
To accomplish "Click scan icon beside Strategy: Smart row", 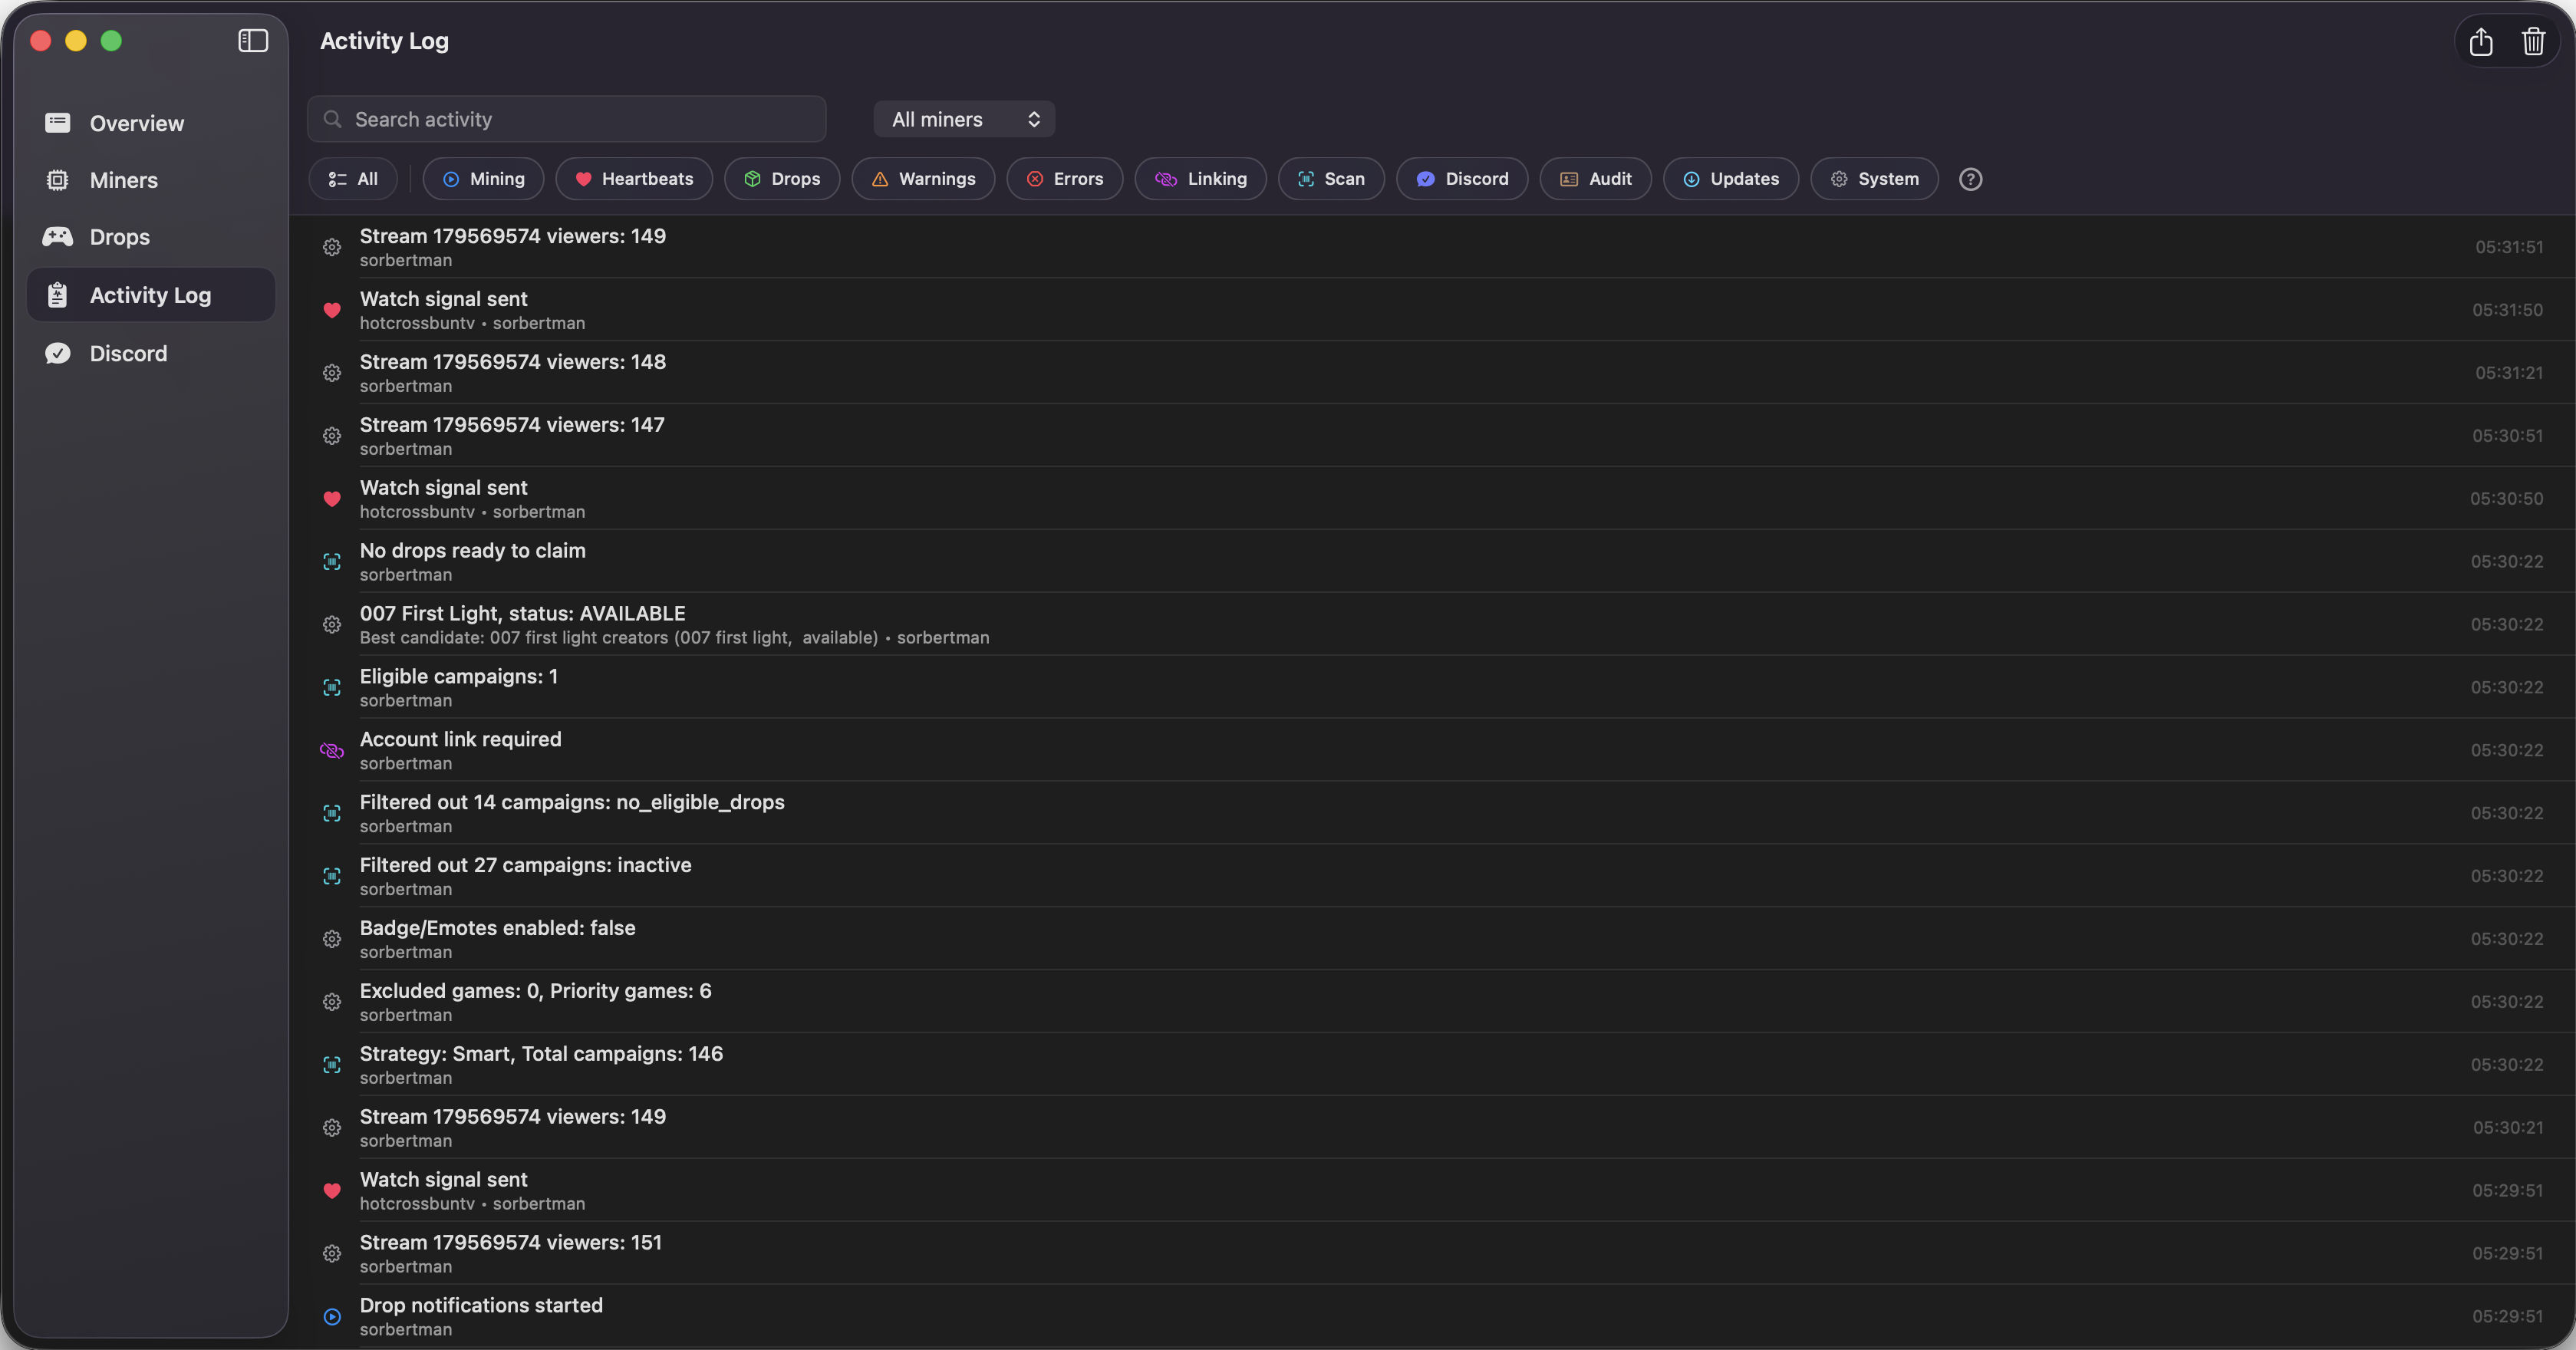I will [332, 1065].
